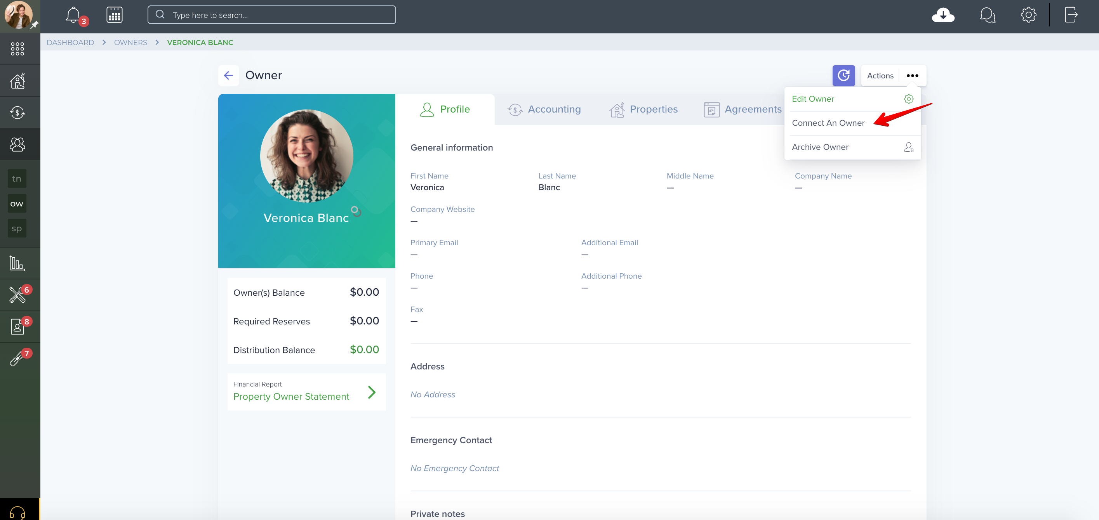Click the chevron next to Property Owner Statement

point(372,392)
